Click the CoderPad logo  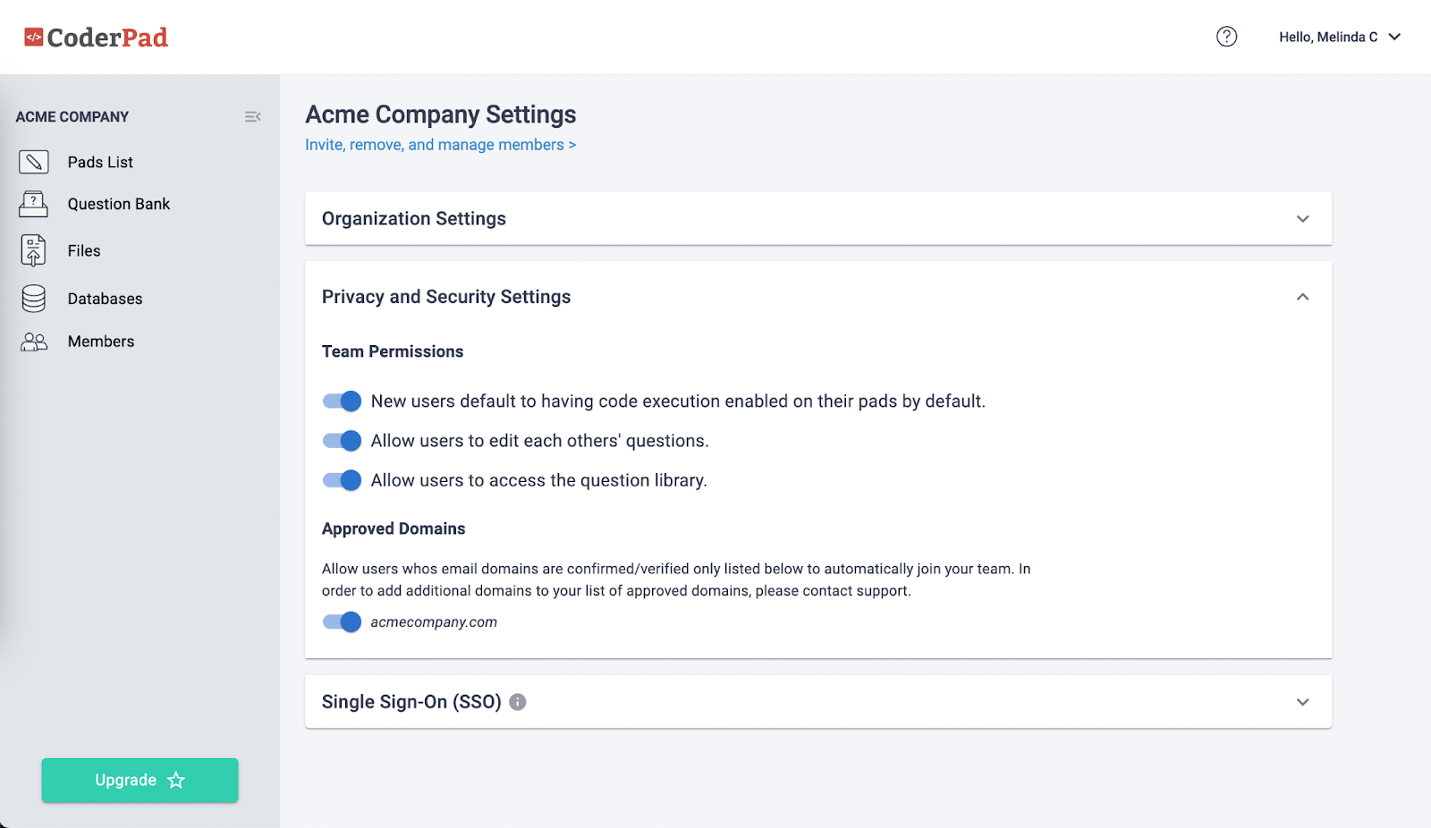[96, 38]
